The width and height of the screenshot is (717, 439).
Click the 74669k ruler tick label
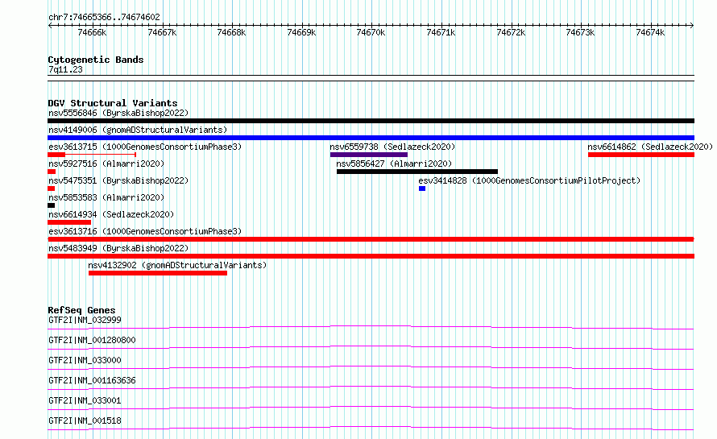pos(301,32)
